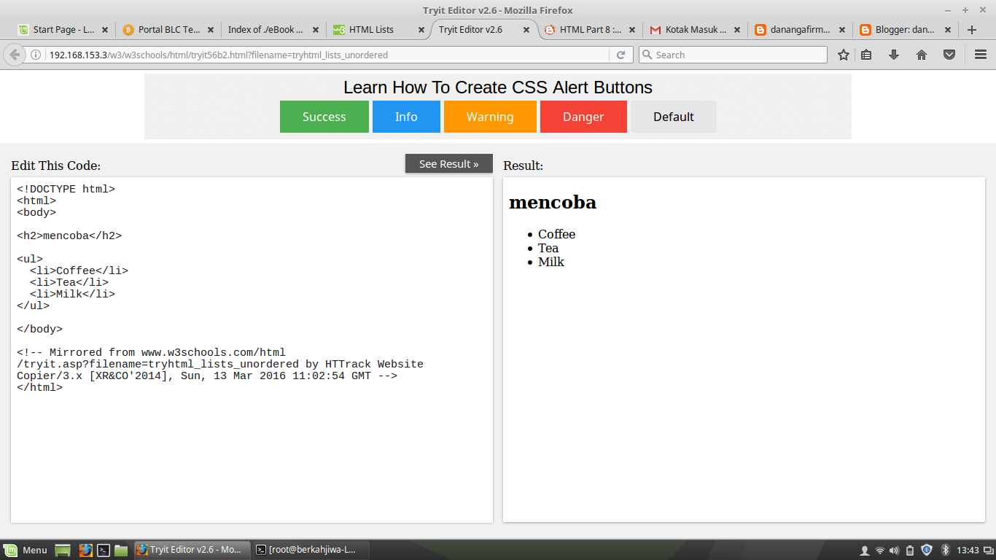Screen dimensions: 996x560
Task: Toggle Wi-Fi from the network tray icon
Action: [880, 551]
